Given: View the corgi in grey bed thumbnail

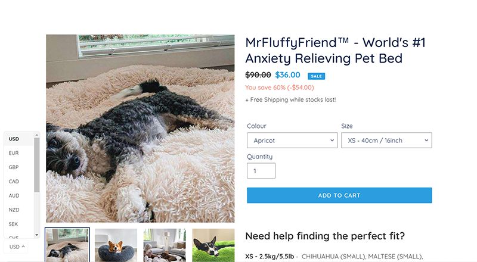Looking at the screenshot, I should (x=116, y=245).
